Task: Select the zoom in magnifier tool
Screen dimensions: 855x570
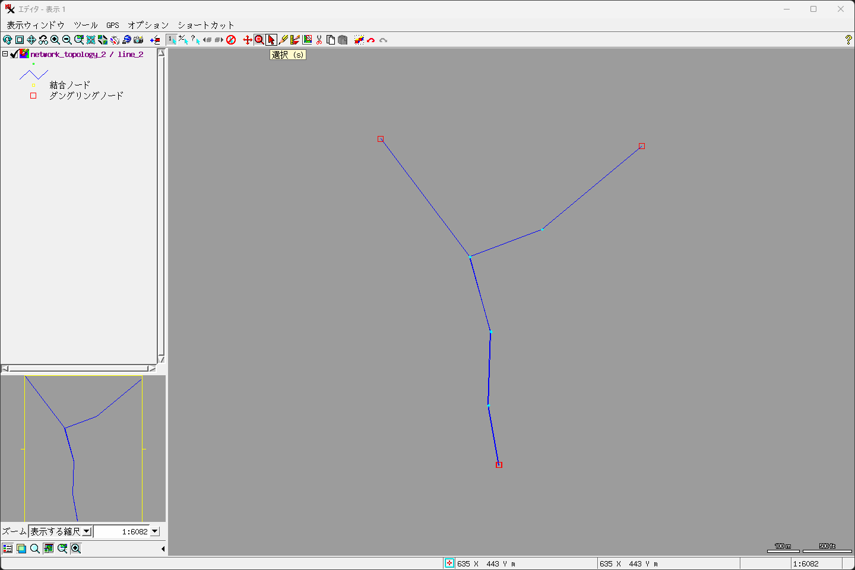Action: (55, 40)
